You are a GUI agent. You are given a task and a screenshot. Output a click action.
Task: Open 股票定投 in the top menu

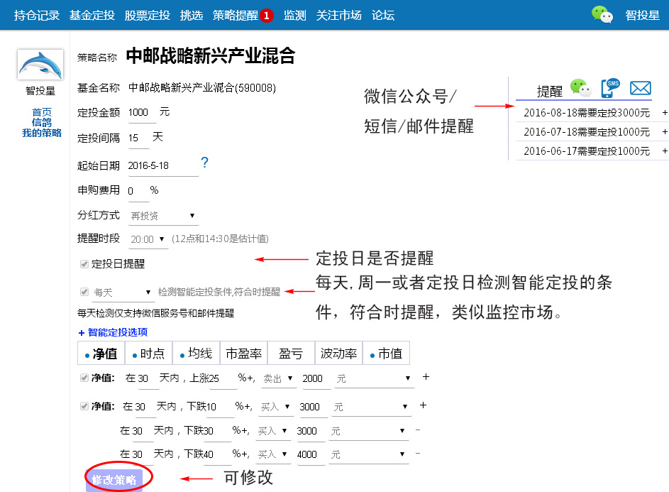148,16
